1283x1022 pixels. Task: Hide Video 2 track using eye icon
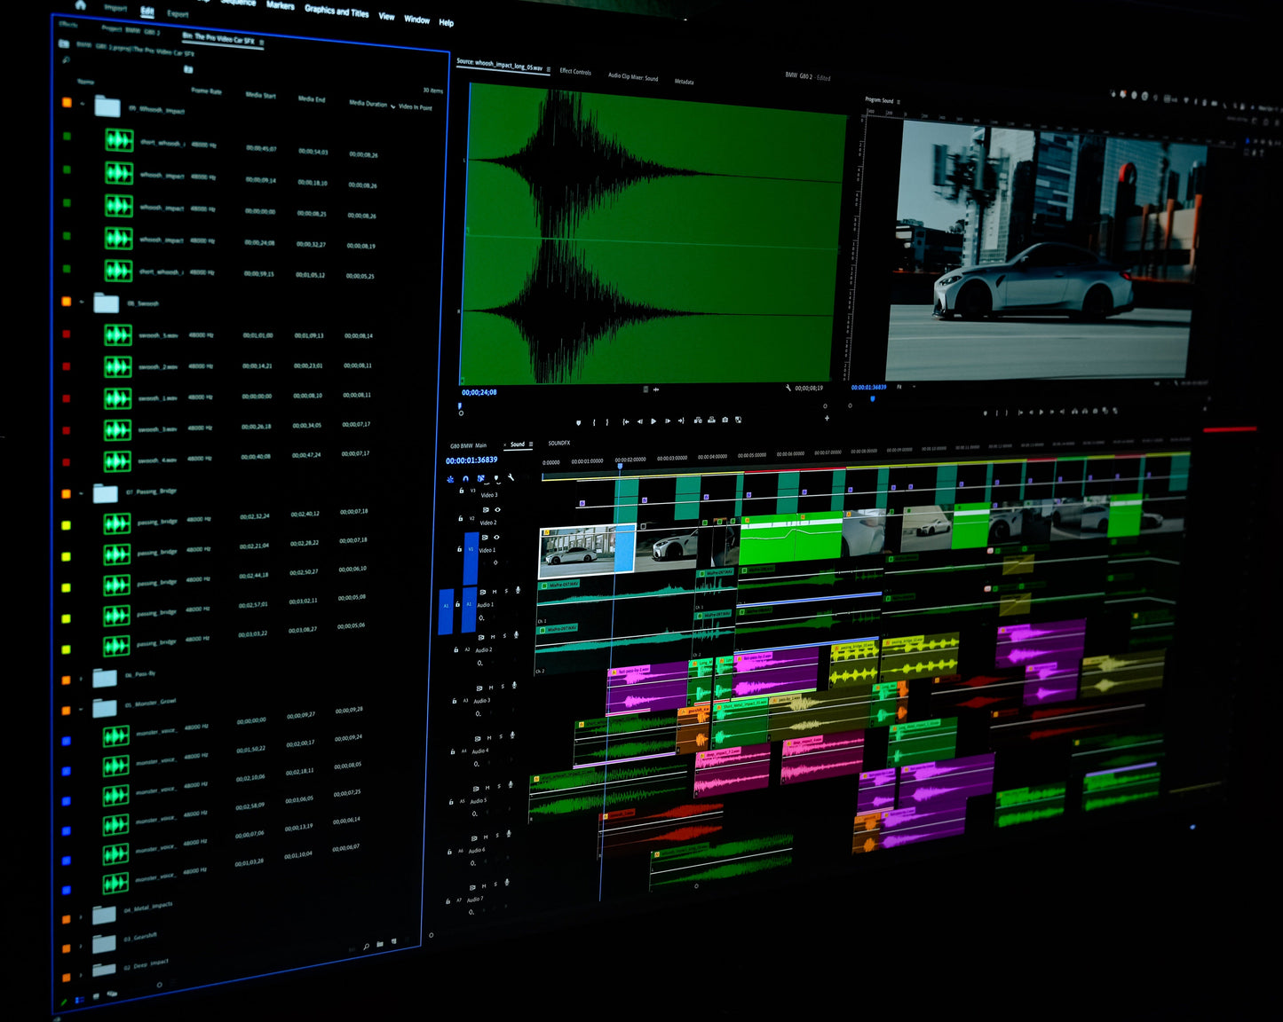coord(497,510)
